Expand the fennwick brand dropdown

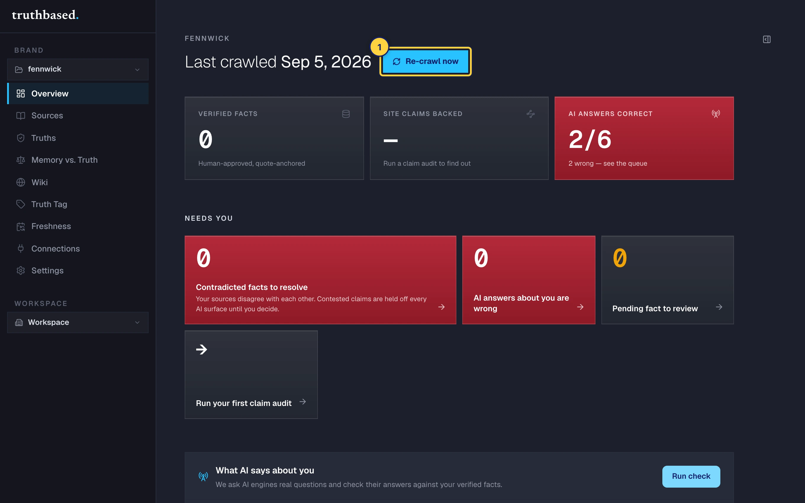[78, 69]
